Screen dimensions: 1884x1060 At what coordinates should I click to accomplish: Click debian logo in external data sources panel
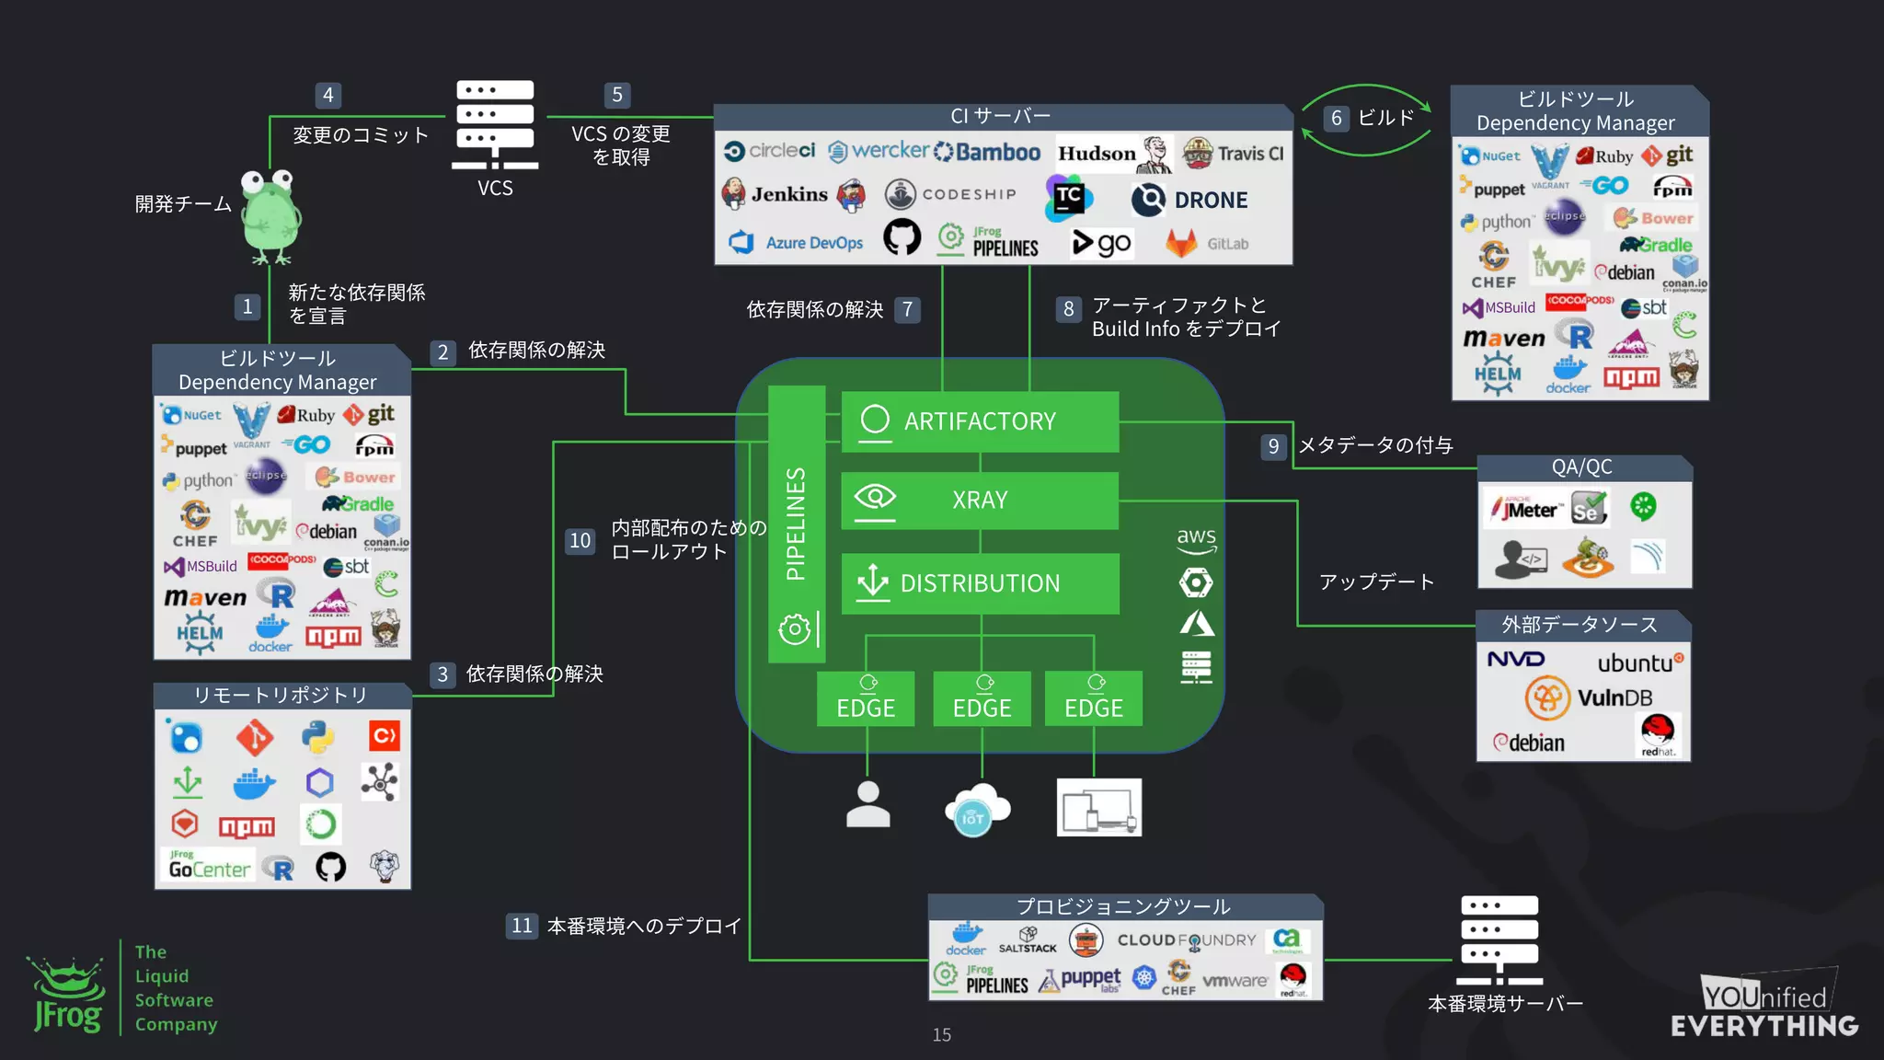tap(1529, 743)
